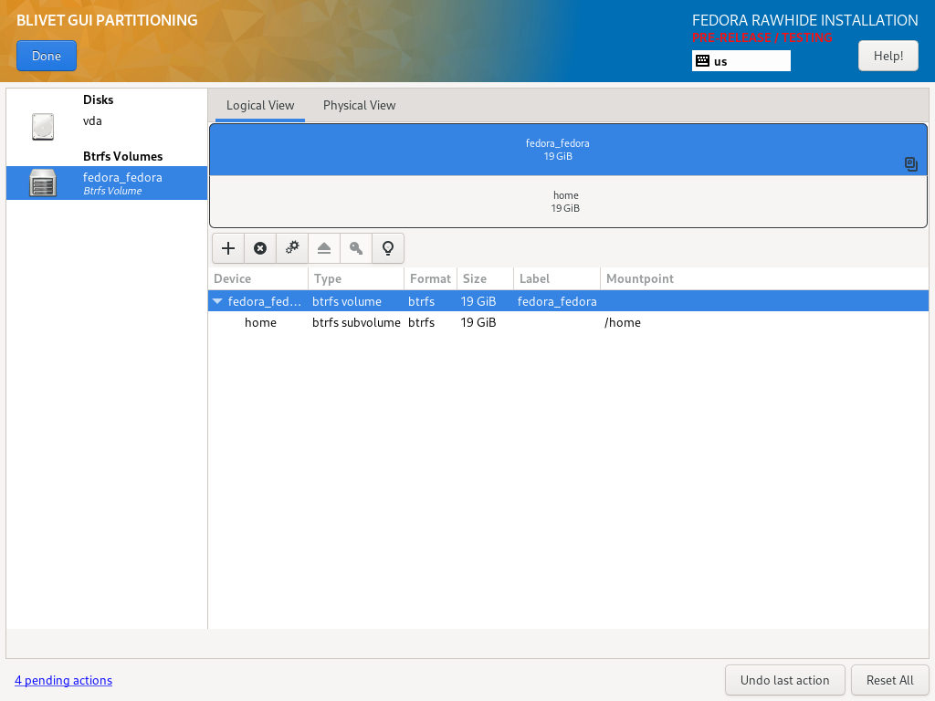Select the fedora_fedora 19 GiB block
Viewport: 935px width, 701px height.
[568, 150]
